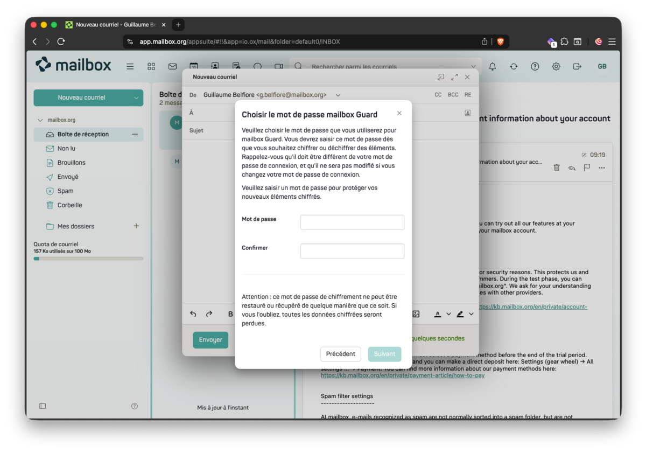Open the address book icon in top bar
Image resolution: width=646 pixels, height=453 pixels.
(215, 66)
